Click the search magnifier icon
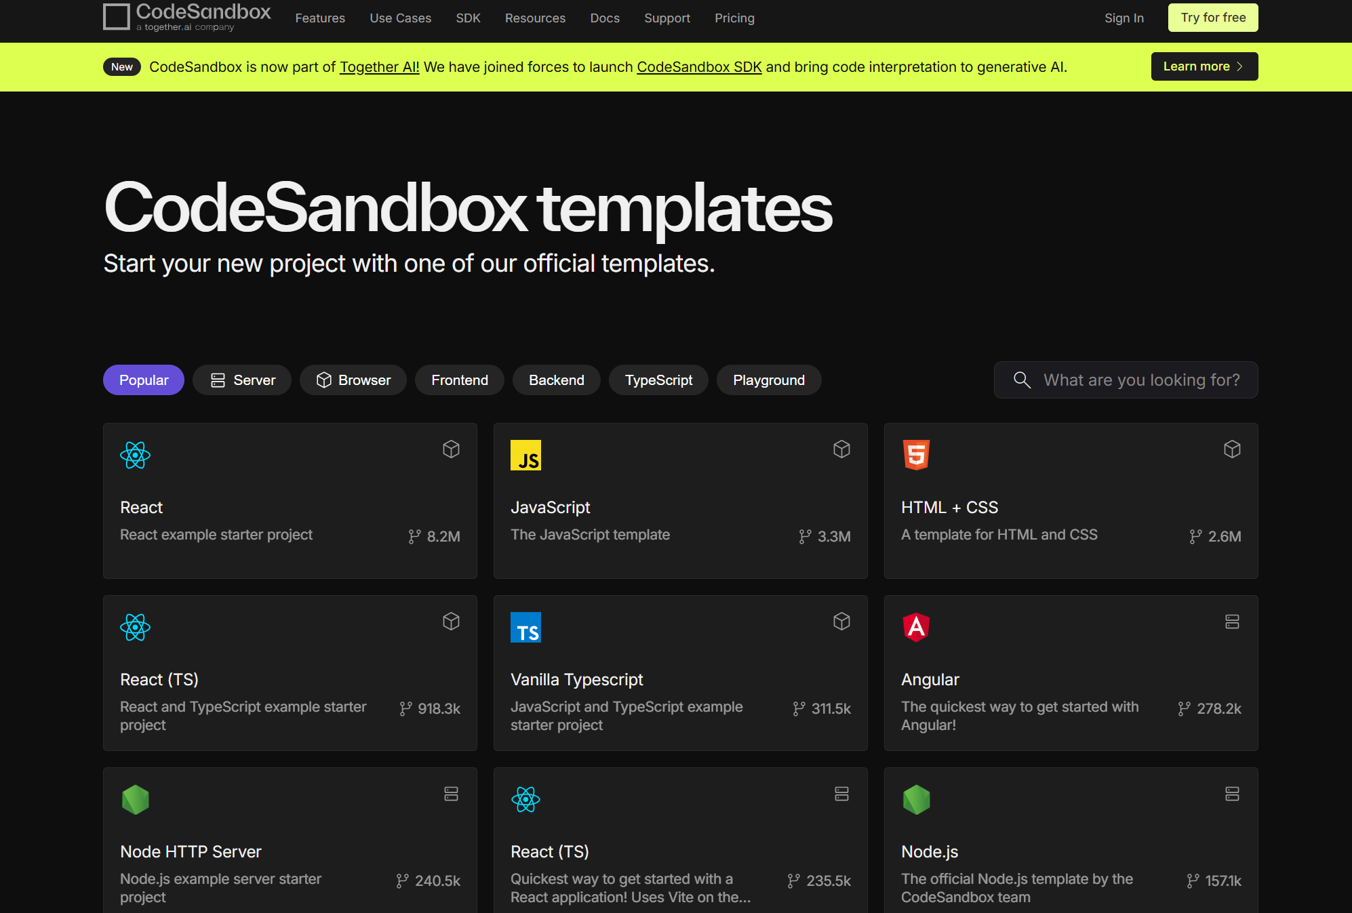The width and height of the screenshot is (1352, 913). (x=1022, y=380)
